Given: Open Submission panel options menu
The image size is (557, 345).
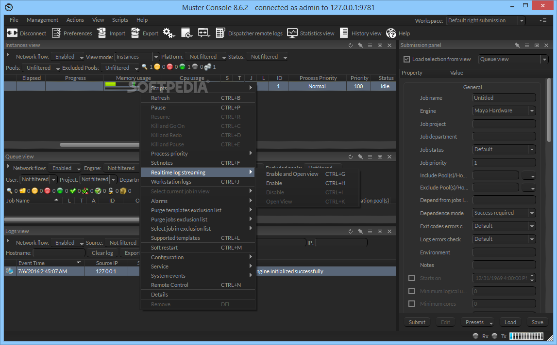Looking at the screenshot, I should point(527,46).
